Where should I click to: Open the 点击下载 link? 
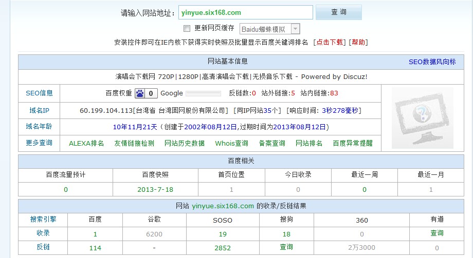330,42
